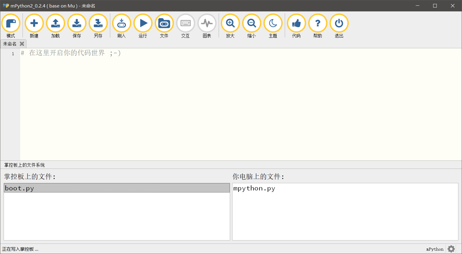This screenshot has width=462, height=254.
Task: Click the code comment on line 1
Action: tap(71, 53)
